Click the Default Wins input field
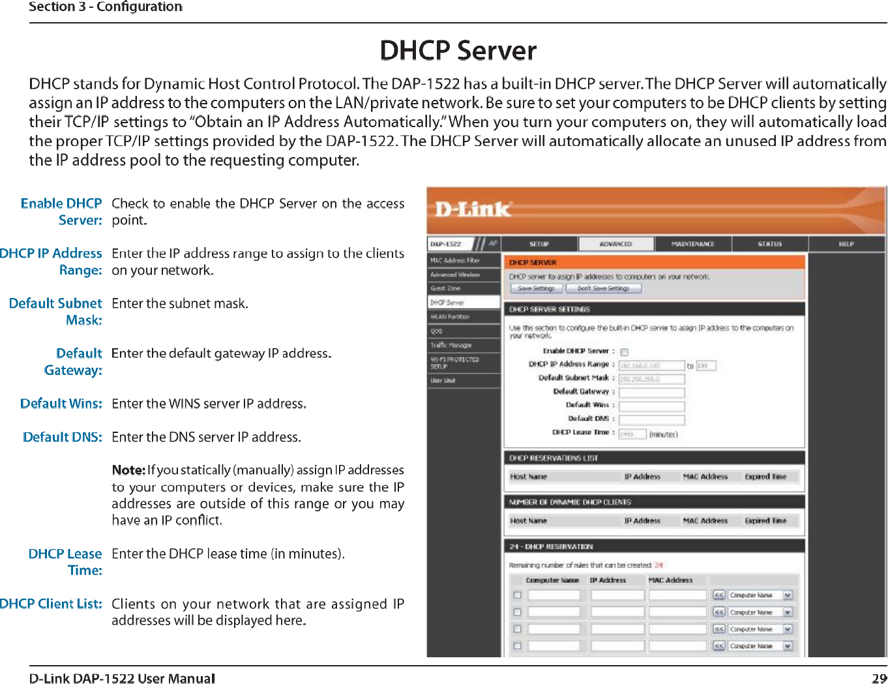Viewport: 888px width, 684px height. click(x=651, y=406)
